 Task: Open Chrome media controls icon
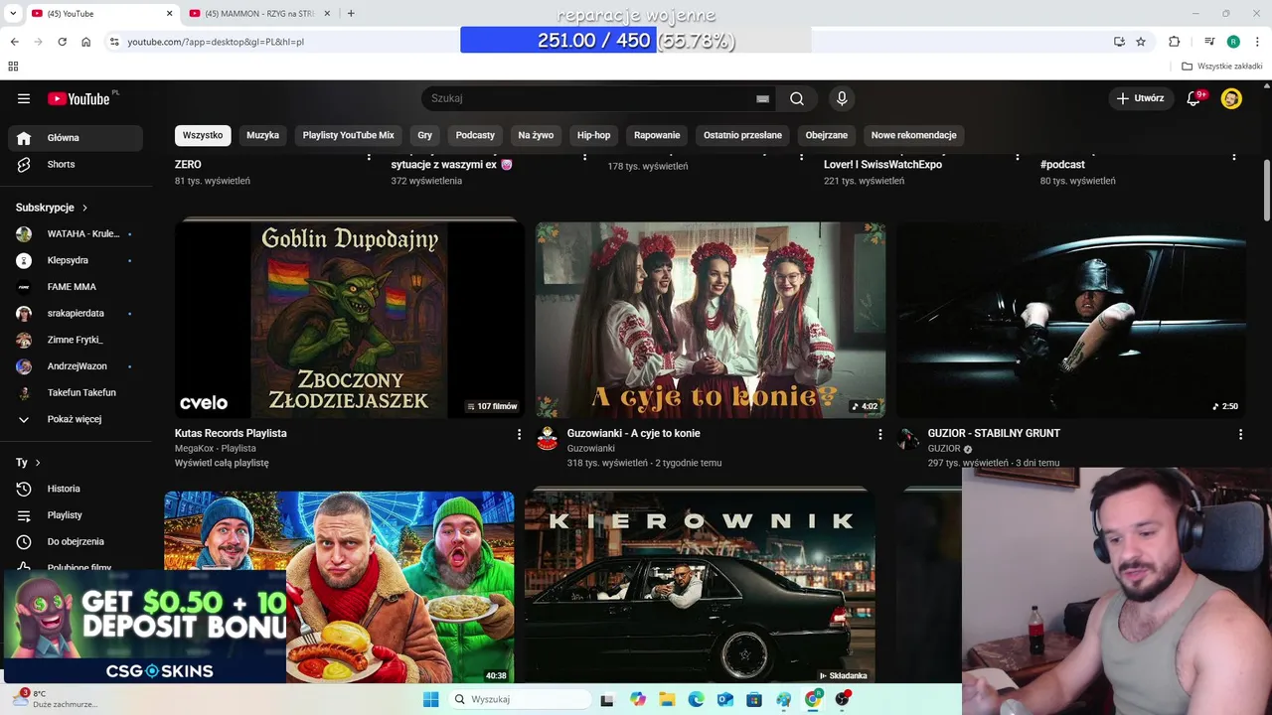[x=1209, y=42]
